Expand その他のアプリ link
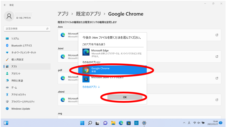Image resolution: width=226 pixels, height=127 pixels. point(91,87)
